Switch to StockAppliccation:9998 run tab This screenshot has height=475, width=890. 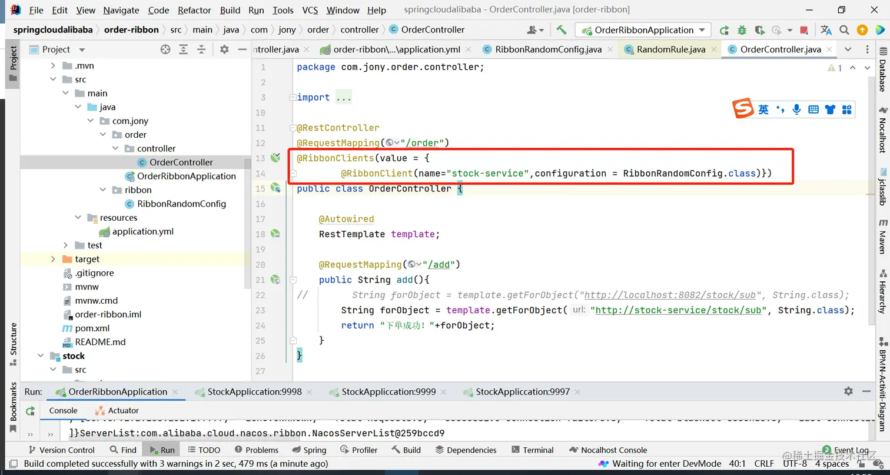(x=255, y=391)
